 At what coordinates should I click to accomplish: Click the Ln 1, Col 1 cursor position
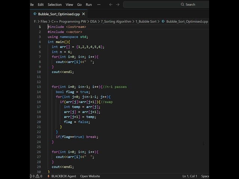tap(190, 176)
